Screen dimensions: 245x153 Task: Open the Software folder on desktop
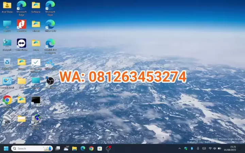pyautogui.click(x=36, y=5)
